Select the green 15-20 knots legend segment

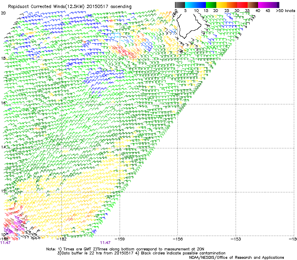(x=211, y=5)
